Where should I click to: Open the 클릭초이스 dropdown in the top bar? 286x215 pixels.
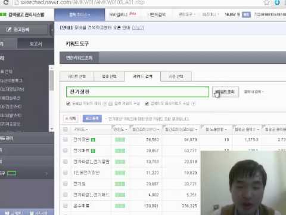[80, 15]
